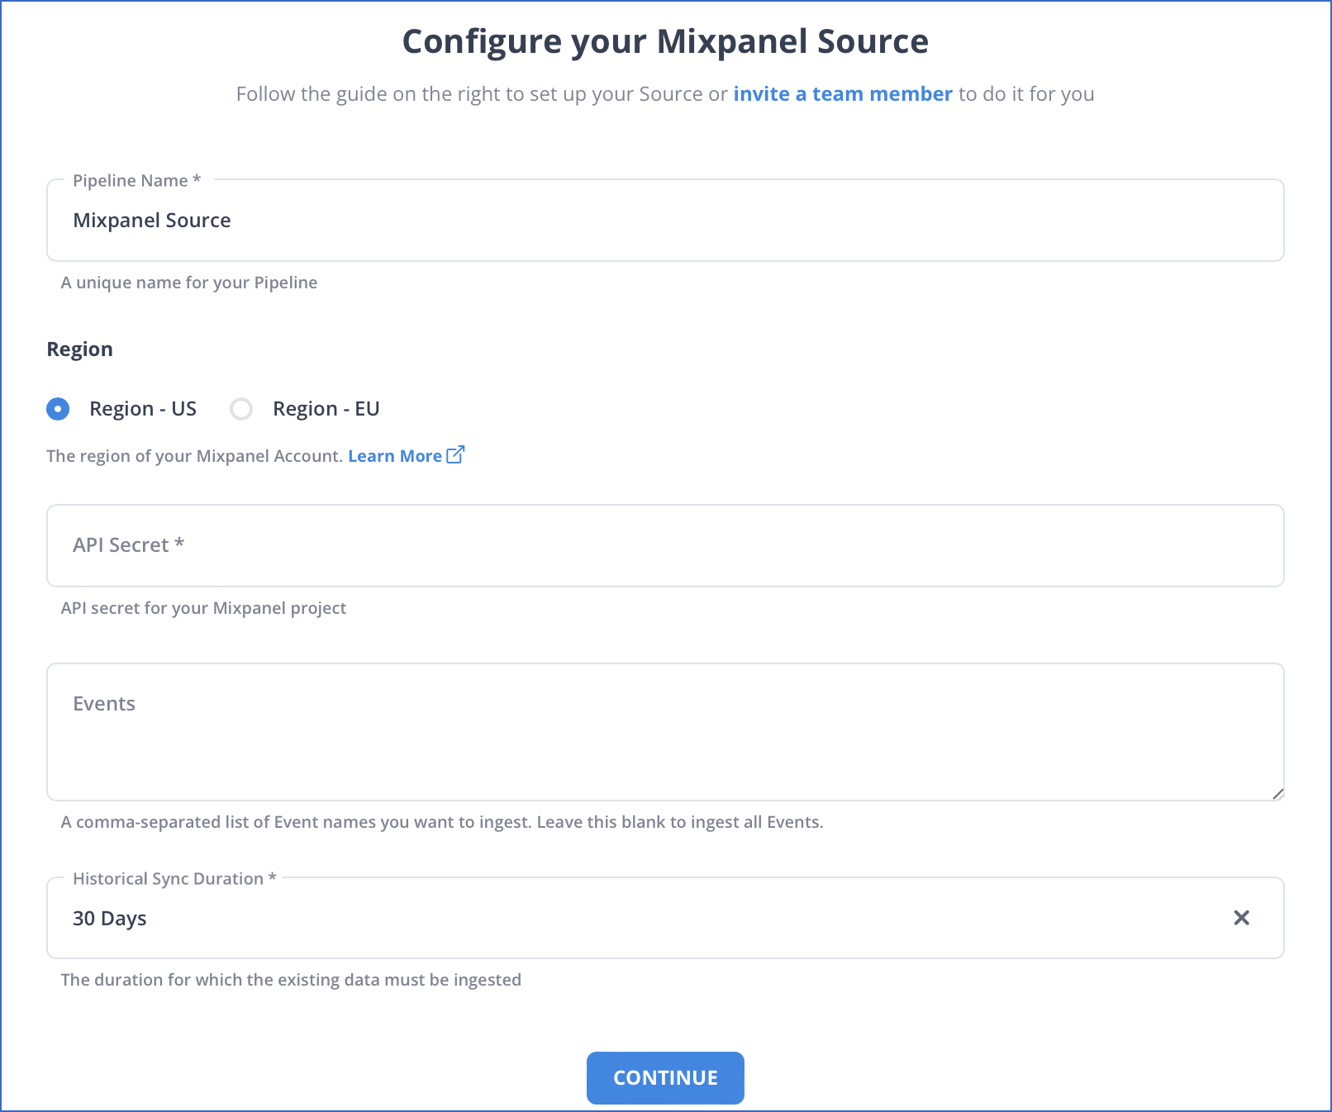Click the "Configure your Mixpanel Source" title
Image resolution: width=1332 pixels, height=1112 pixels.
(665, 40)
